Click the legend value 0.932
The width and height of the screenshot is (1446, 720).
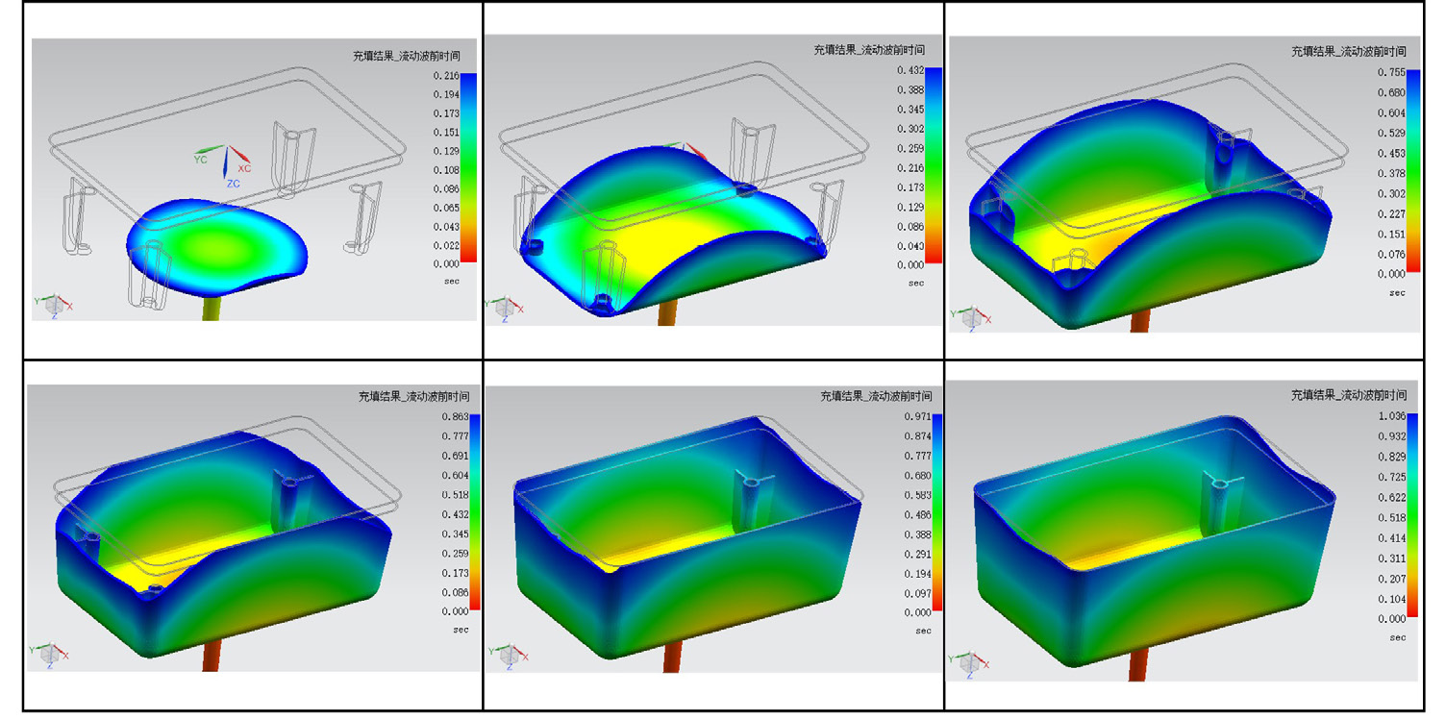pyautogui.click(x=1391, y=437)
